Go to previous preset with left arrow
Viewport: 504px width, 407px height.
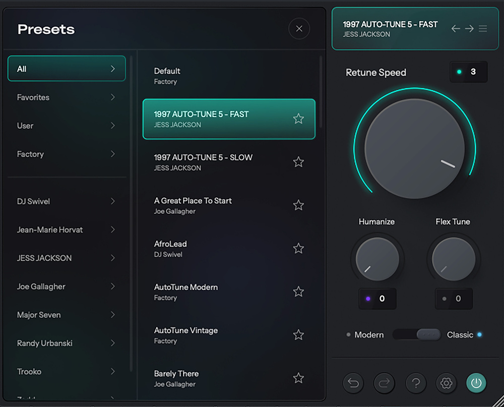pyautogui.click(x=456, y=29)
